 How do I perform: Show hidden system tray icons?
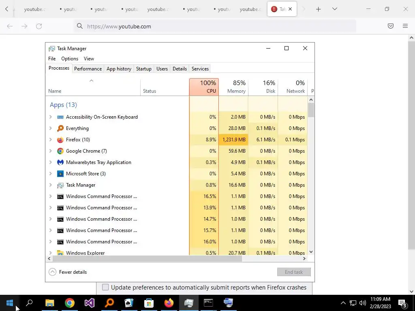[343, 303]
